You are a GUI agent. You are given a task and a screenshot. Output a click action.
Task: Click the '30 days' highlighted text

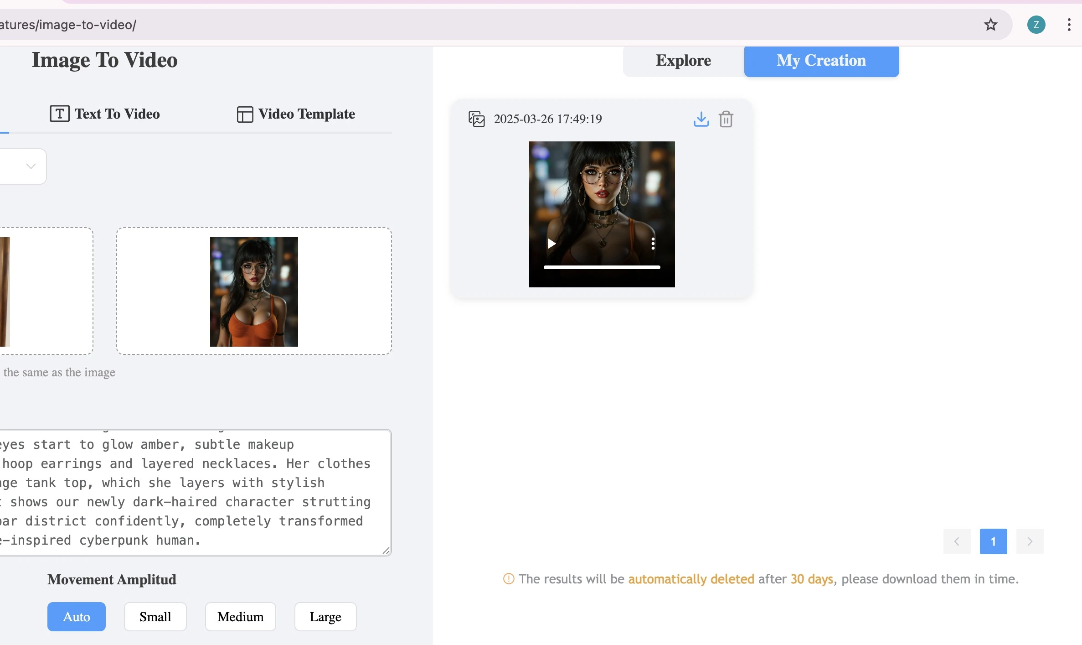812,579
